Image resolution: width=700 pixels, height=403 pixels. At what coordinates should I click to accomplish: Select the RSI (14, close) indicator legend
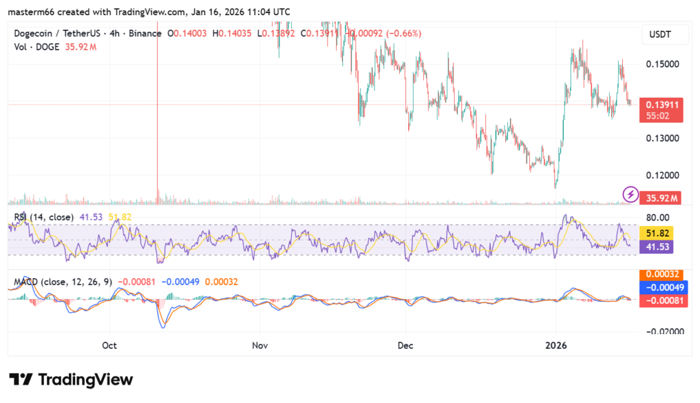click(44, 217)
